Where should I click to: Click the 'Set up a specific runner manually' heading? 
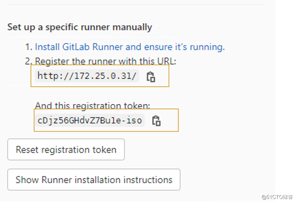pos(80,27)
